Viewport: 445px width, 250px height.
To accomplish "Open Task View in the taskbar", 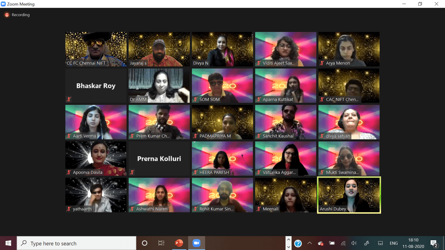I will tap(161, 243).
